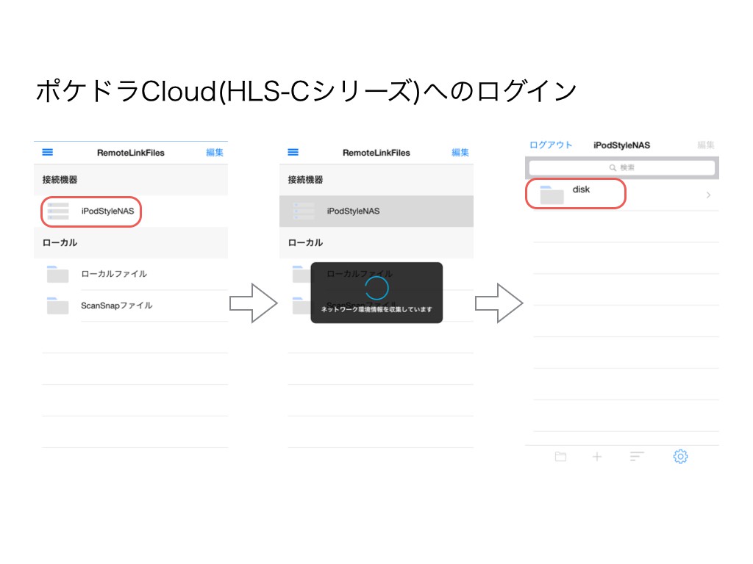Tap blue 編集 edit button in middle screen

460,153
